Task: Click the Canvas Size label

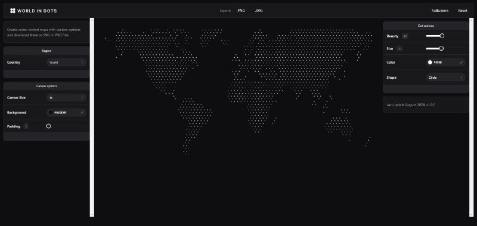Action: pyautogui.click(x=16, y=98)
